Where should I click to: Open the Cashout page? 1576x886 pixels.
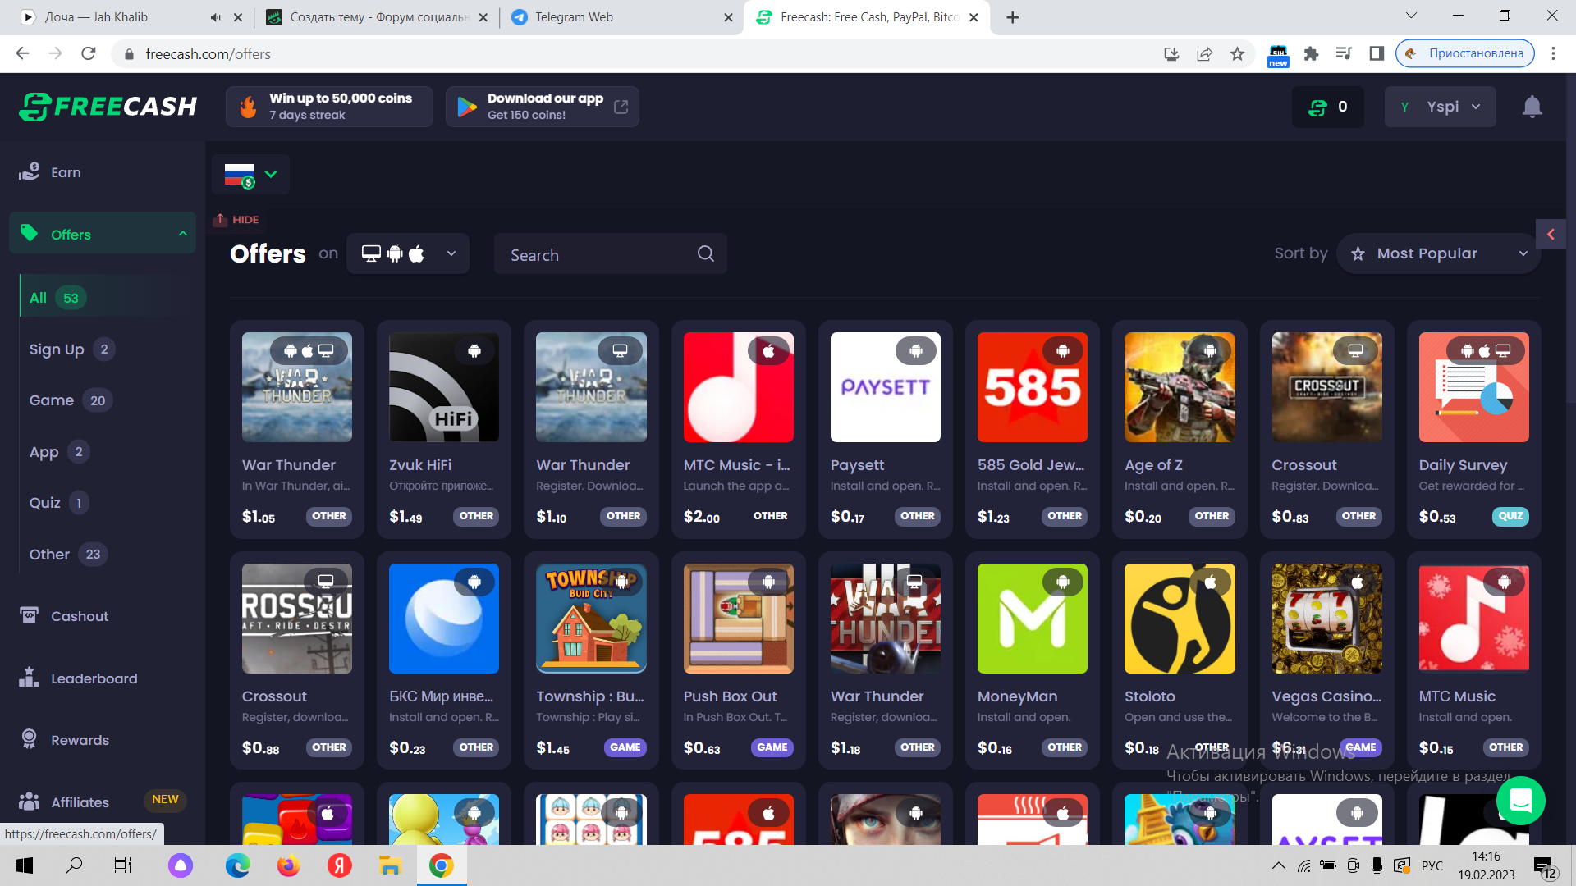coord(80,616)
